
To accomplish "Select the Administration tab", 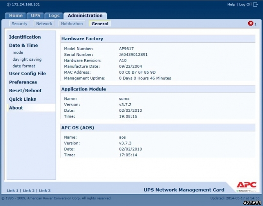I will tap(85, 16).
